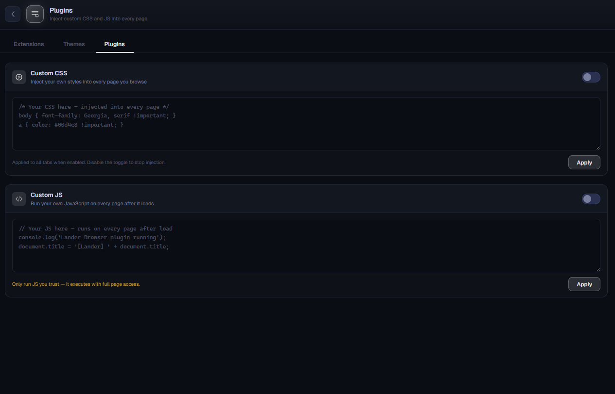Image resolution: width=615 pixels, height=394 pixels.
Task: Switch to the Extensions tab
Action: [x=29, y=44]
